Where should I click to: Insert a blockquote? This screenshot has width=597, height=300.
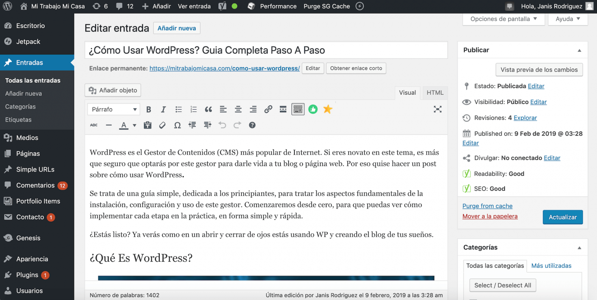pyautogui.click(x=208, y=109)
